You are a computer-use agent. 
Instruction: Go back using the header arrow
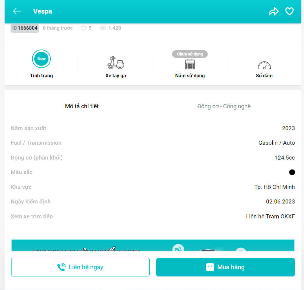pyautogui.click(x=17, y=11)
